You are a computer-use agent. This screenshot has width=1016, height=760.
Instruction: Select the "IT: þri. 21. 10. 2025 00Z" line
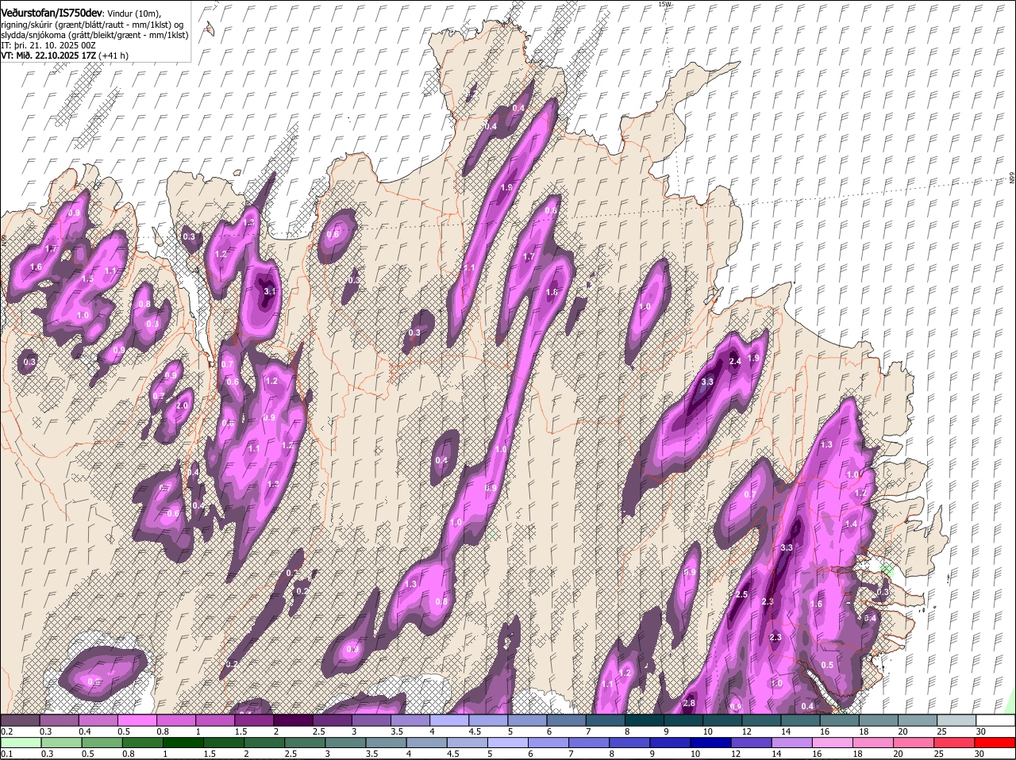48,45
